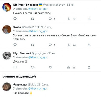Reply to Щур Тиловий's 'Добреее' tweet
The width and height of the screenshot is (101, 97).
(15, 67)
